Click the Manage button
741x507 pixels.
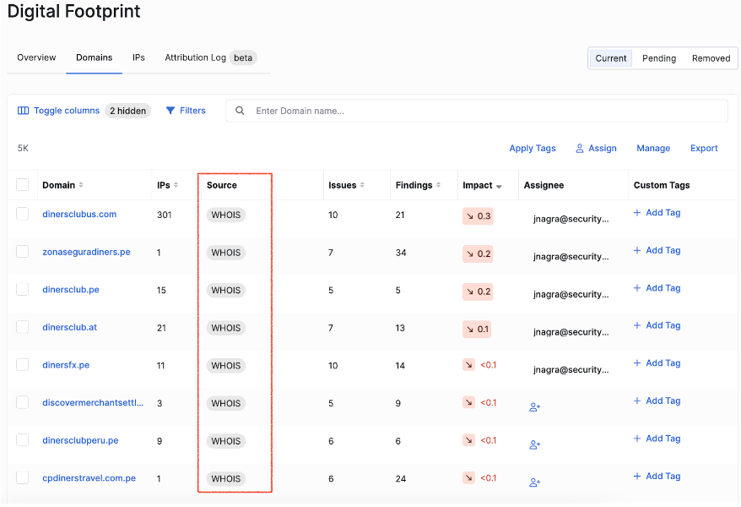click(653, 149)
